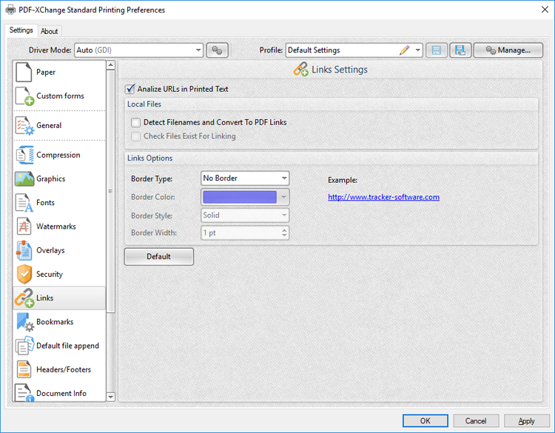Enable Detect Filenames and Convert To PDF Links

(x=135, y=122)
